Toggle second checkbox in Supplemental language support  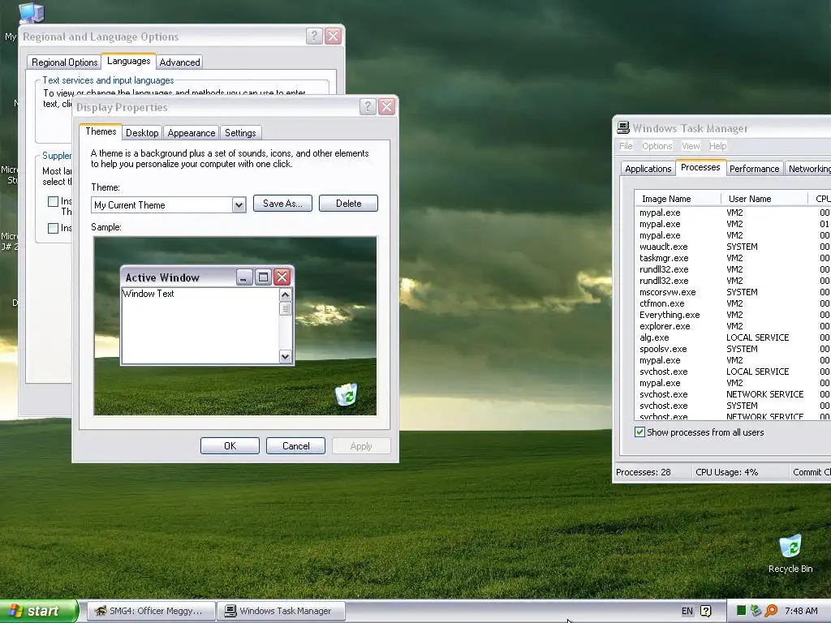pyautogui.click(x=53, y=228)
